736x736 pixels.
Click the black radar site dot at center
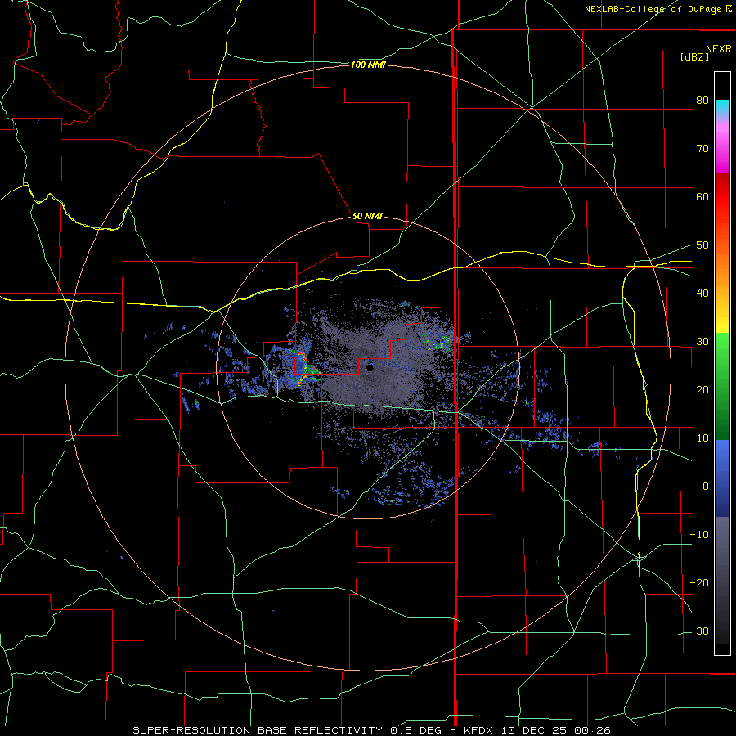pos(370,368)
